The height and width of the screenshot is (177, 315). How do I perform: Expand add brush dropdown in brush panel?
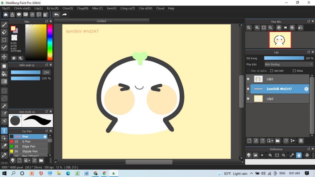click(x=29, y=160)
